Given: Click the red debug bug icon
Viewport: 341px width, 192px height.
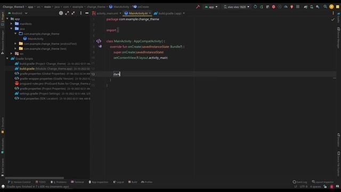Looking at the screenshot, I should pos(273,7).
